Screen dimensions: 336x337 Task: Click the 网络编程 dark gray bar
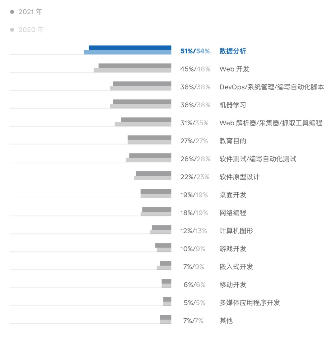point(157,210)
